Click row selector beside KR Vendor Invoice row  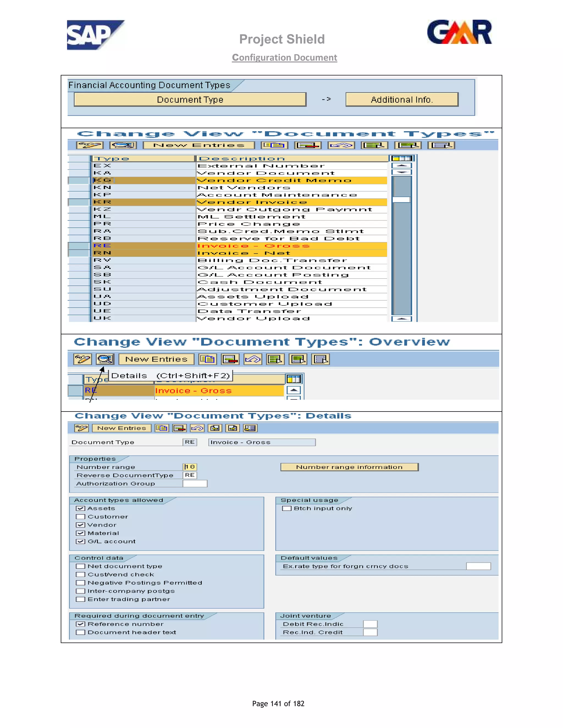(79, 202)
